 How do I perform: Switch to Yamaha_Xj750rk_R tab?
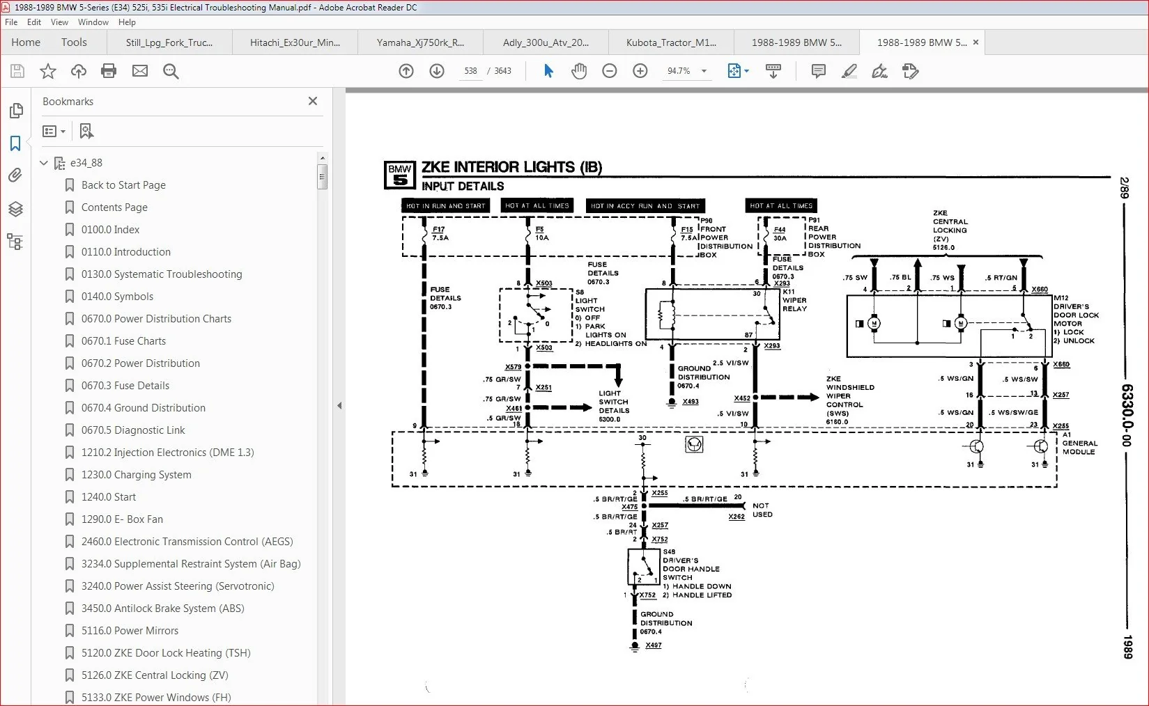[x=420, y=42]
